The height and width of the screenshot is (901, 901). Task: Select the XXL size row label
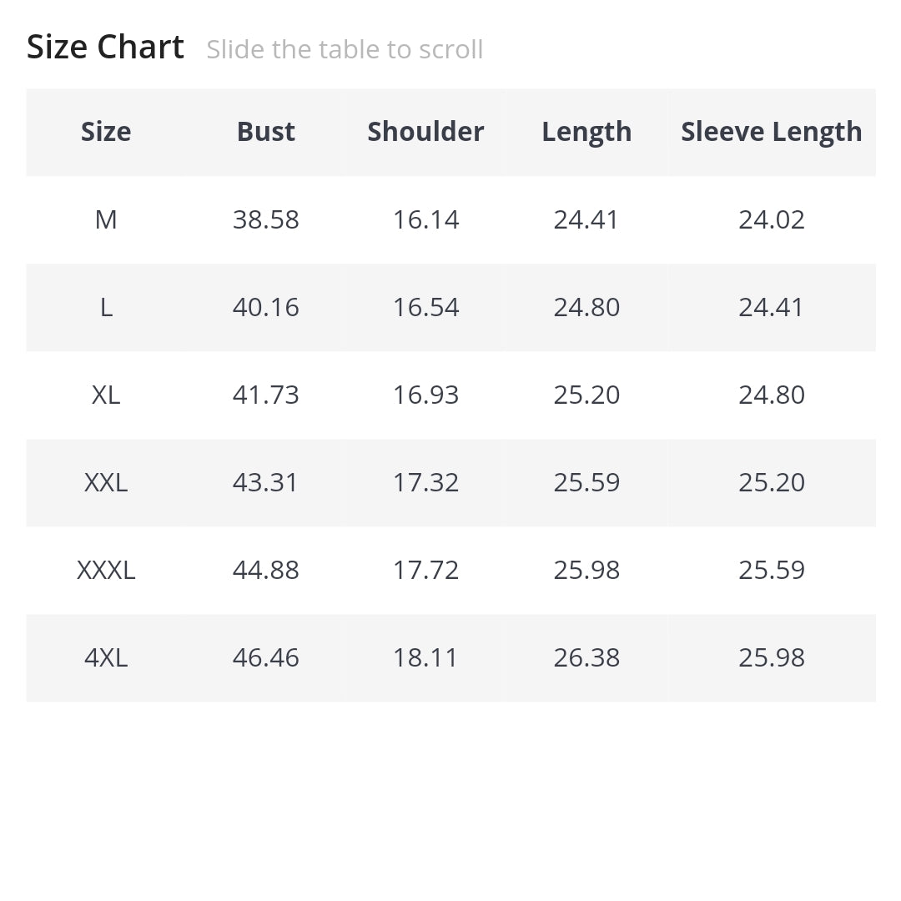(x=106, y=482)
